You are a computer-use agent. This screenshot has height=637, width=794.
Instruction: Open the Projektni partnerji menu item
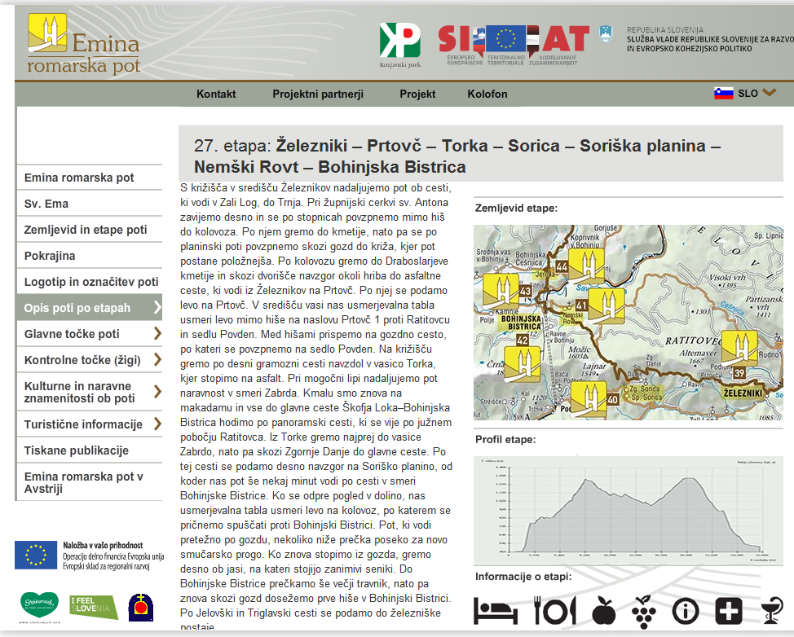point(318,94)
